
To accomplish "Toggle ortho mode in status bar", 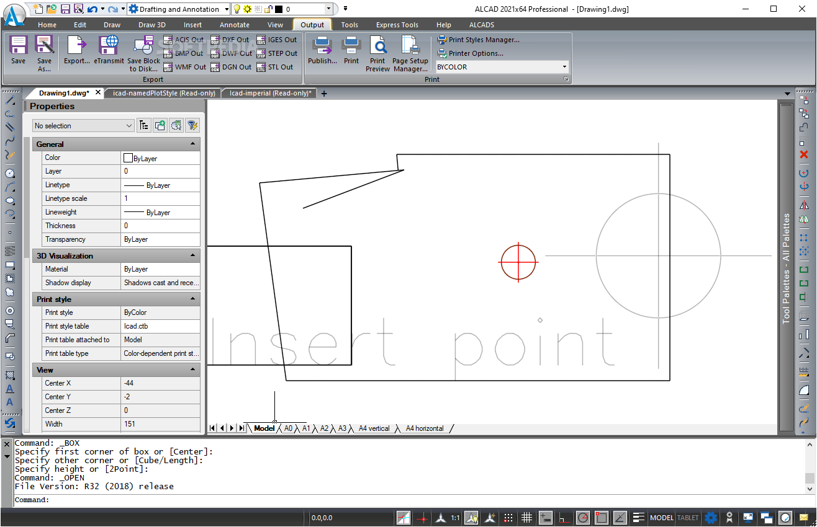I will click(x=564, y=518).
